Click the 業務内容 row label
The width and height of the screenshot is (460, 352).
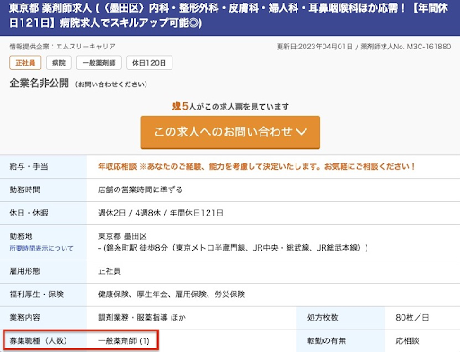point(24,318)
